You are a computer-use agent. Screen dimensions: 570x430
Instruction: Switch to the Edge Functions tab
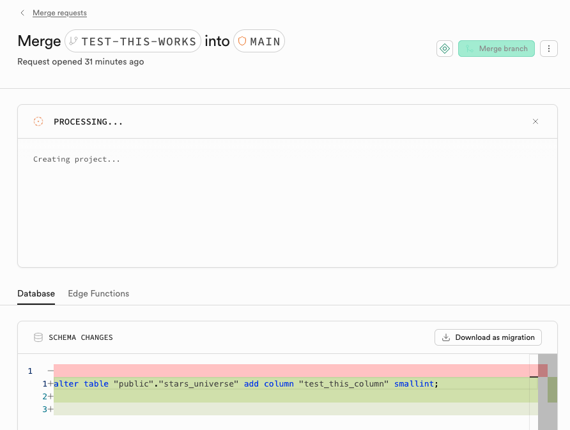[98, 294]
